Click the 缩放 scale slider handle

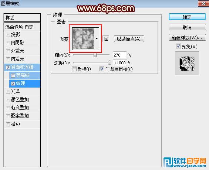pos(95,55)
